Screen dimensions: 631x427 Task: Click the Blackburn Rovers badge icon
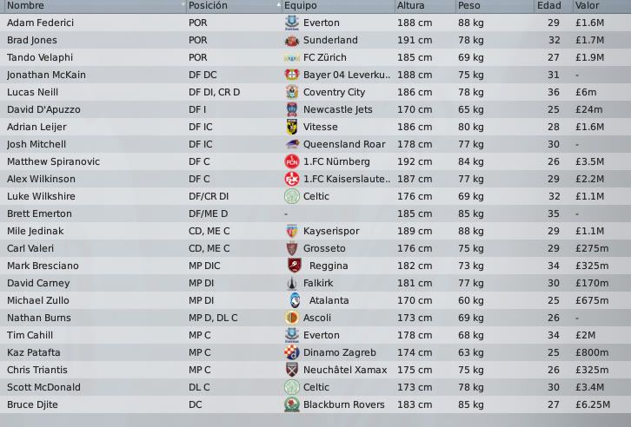(x=291, y=404)
